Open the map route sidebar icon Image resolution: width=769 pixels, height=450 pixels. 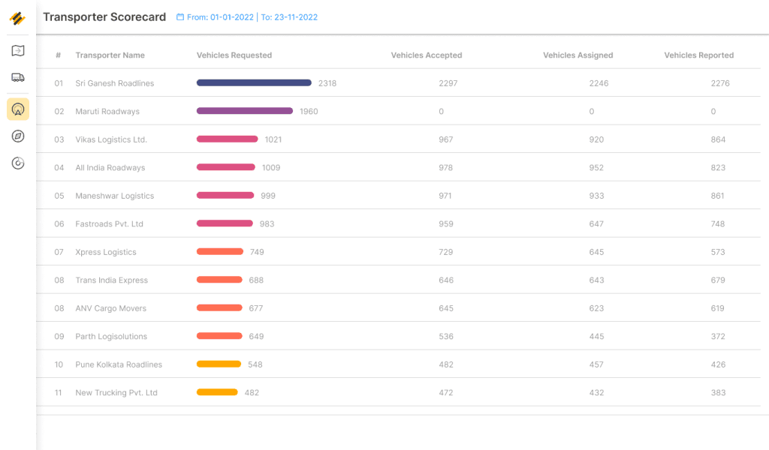pyautogui.click(x=18, y=50)
